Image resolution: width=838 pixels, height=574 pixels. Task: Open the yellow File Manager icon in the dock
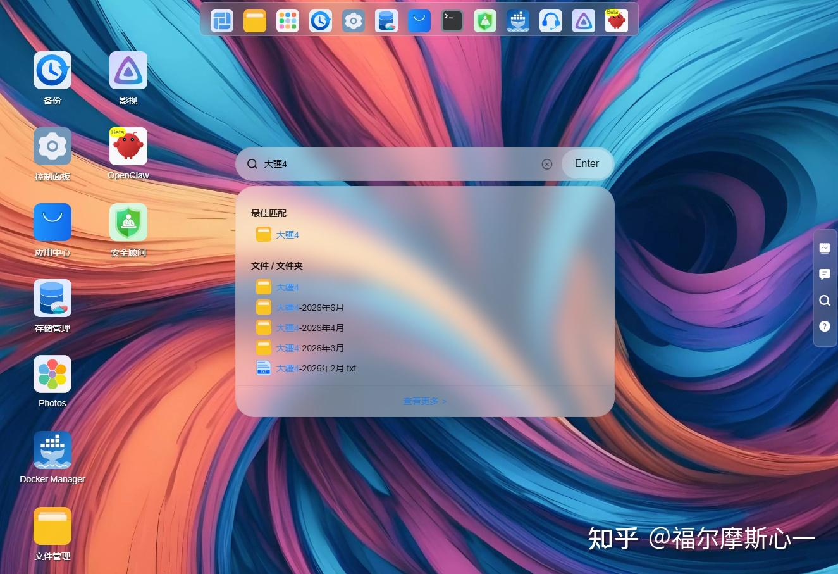point(255,21)
